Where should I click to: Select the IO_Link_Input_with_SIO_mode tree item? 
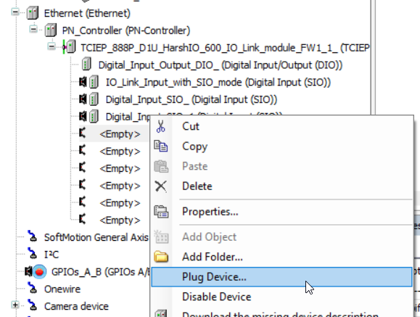coord(218,83)
